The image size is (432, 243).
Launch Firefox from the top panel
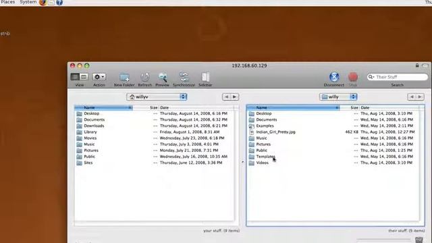coord(43,3)
